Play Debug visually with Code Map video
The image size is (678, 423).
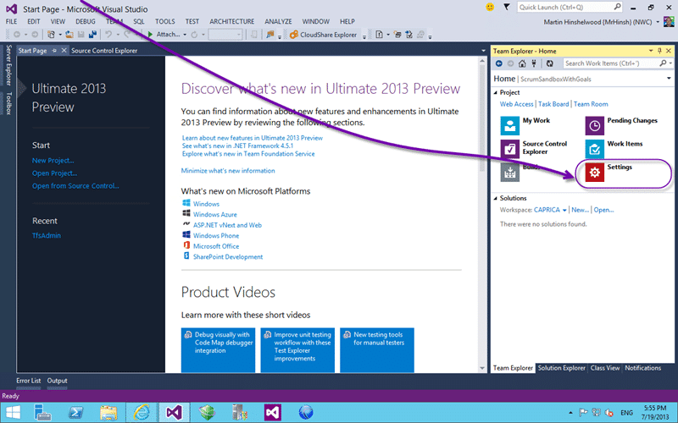tap(218, 350)
